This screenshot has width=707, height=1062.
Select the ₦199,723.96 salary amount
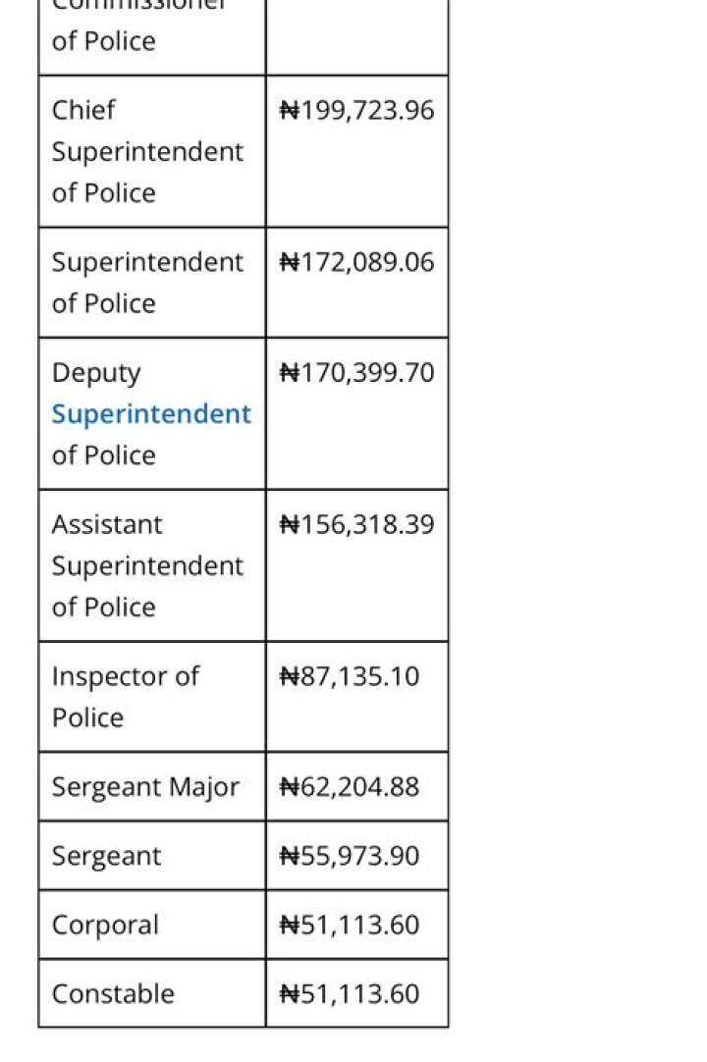tap(356, 110)
